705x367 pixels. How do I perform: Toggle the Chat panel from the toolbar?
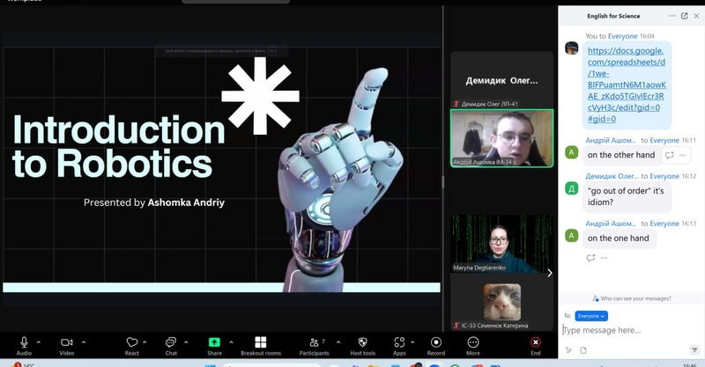(171, 346)
